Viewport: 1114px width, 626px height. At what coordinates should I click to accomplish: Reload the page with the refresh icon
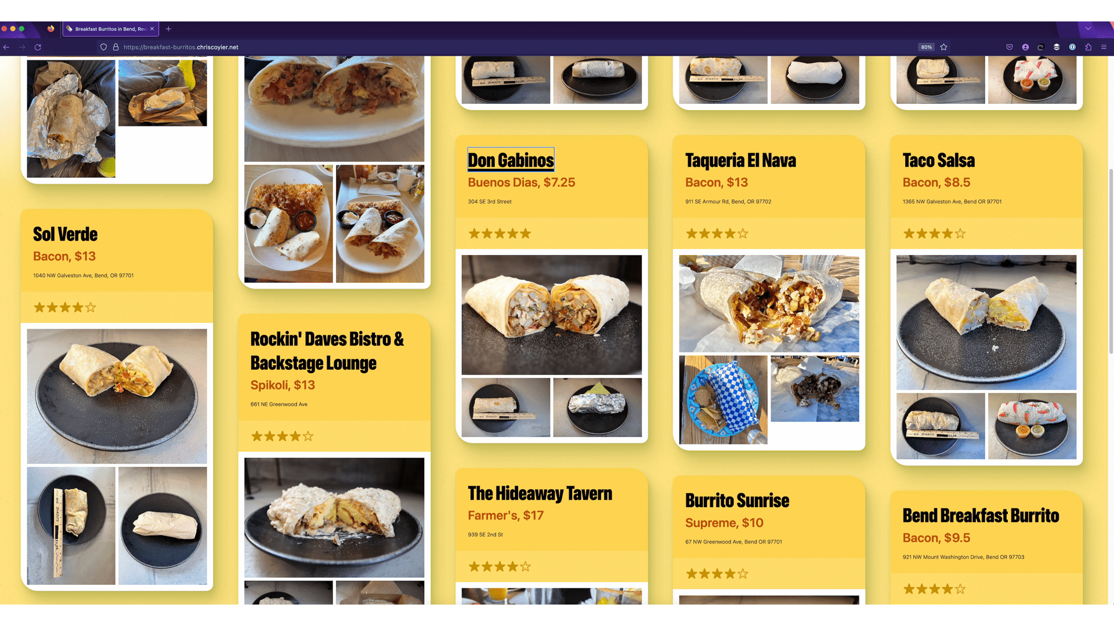pos(38,48)
